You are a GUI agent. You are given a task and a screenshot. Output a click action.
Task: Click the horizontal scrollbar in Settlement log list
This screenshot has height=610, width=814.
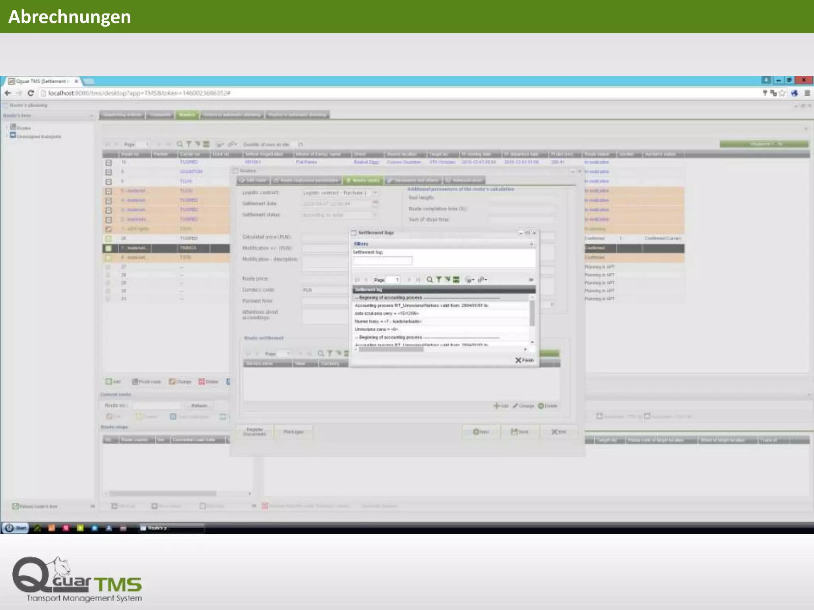pos(391,349)
